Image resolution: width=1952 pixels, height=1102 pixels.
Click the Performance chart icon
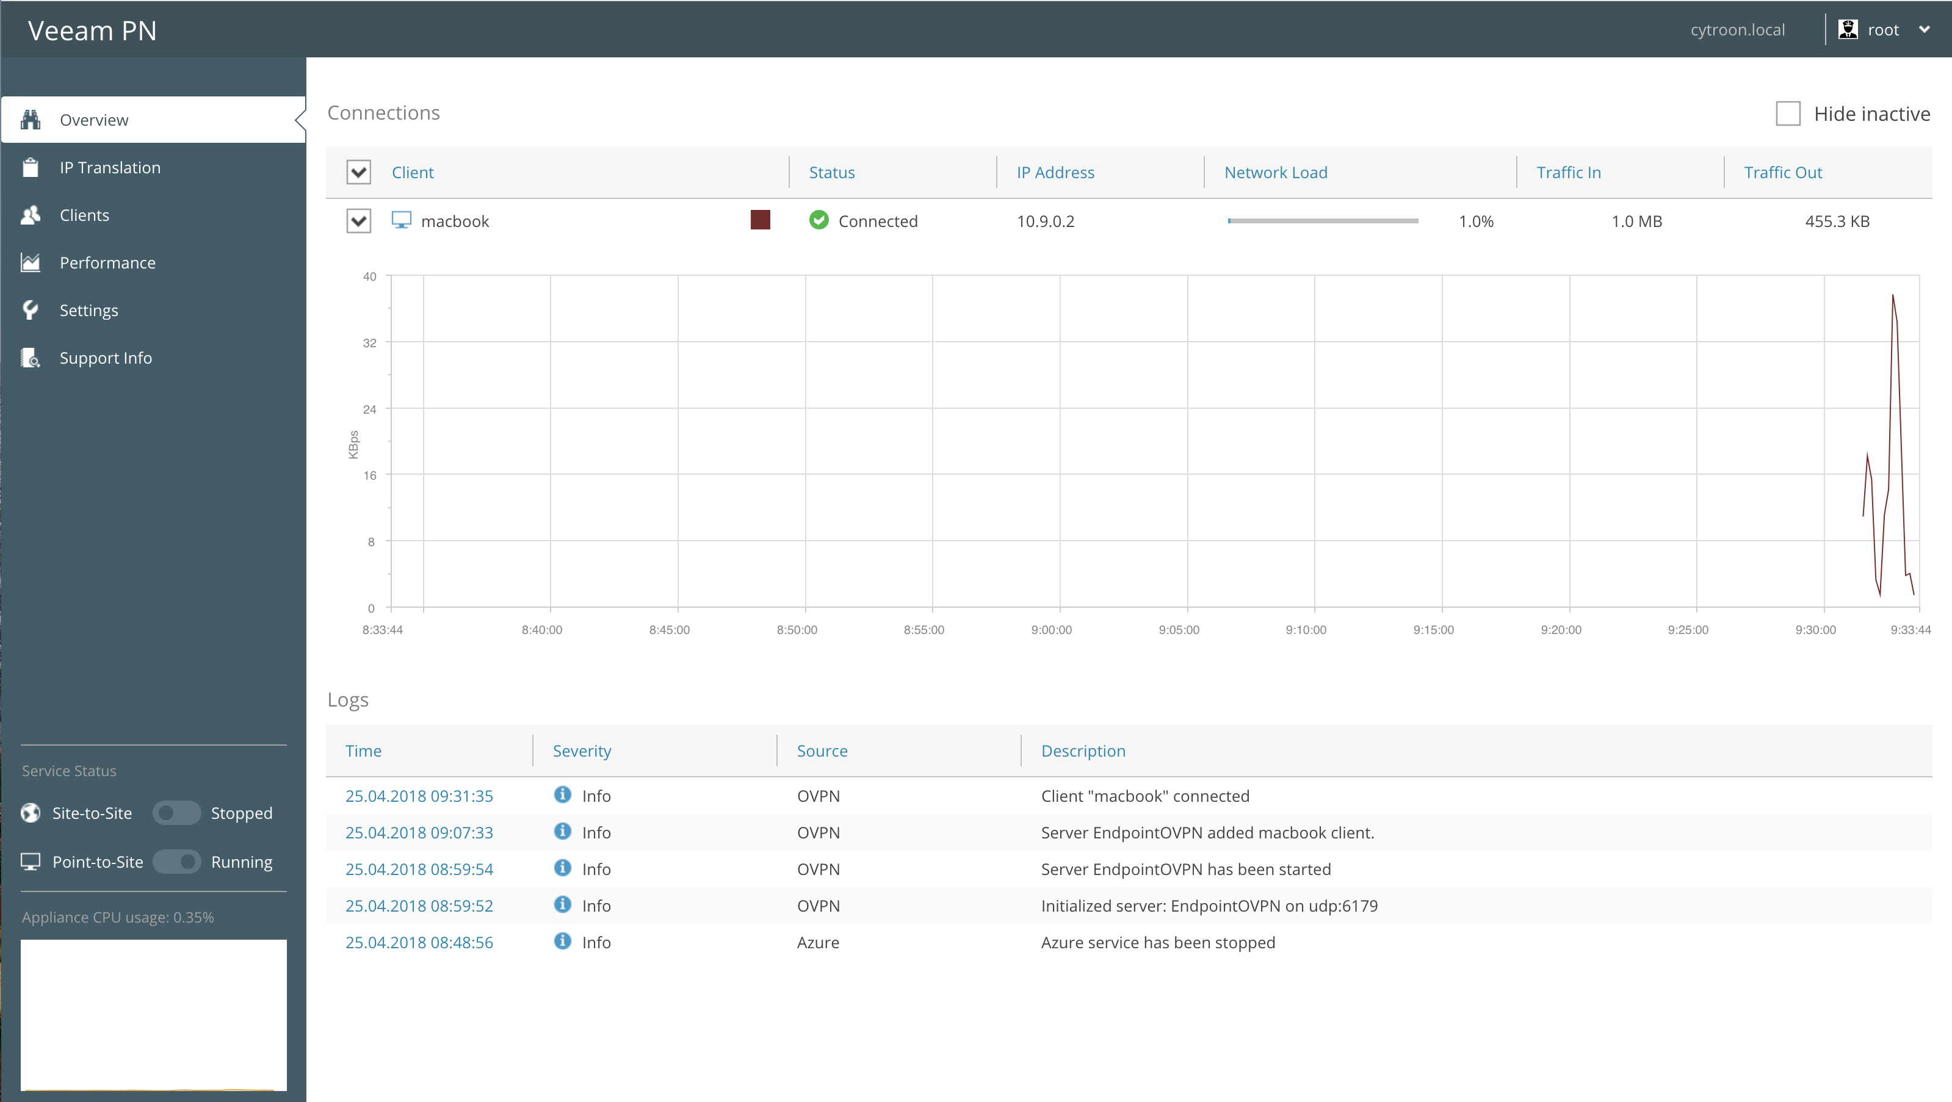(31, 263)
